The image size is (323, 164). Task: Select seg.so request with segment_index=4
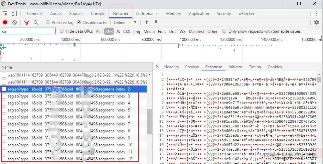point(74,103)
